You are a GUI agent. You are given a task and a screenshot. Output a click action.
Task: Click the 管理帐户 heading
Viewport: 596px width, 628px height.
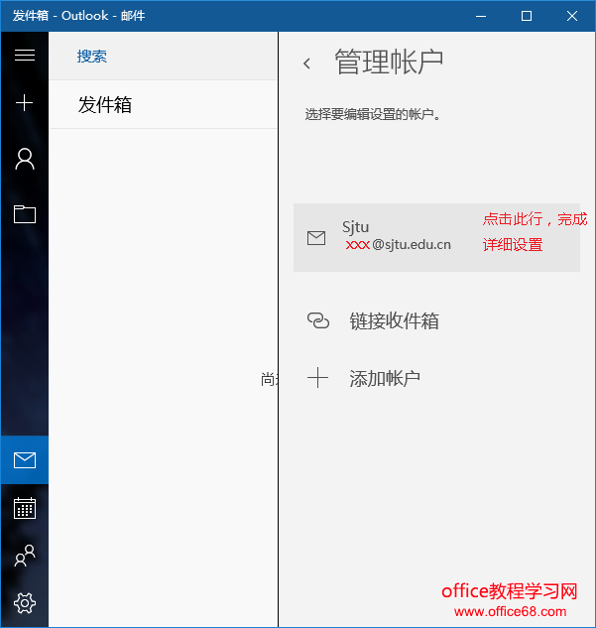(389, 63)
